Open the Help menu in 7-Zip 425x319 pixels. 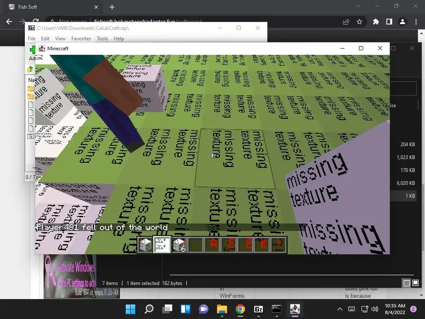[x=119, y=39]
